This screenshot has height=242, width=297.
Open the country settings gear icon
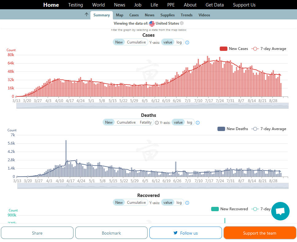182,23
